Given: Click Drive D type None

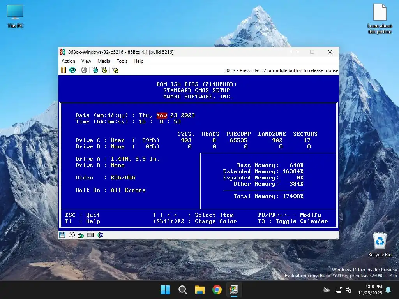Looking at the screenshot, I should pos(118,146).
